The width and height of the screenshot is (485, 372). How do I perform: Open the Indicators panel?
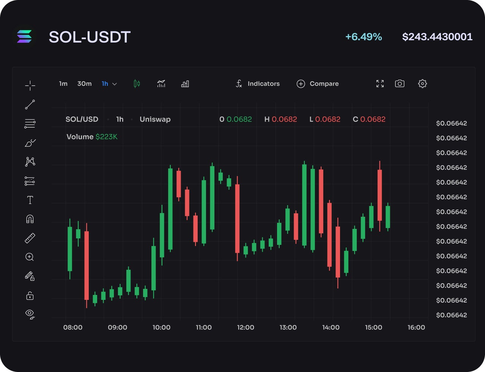point(258,84)
